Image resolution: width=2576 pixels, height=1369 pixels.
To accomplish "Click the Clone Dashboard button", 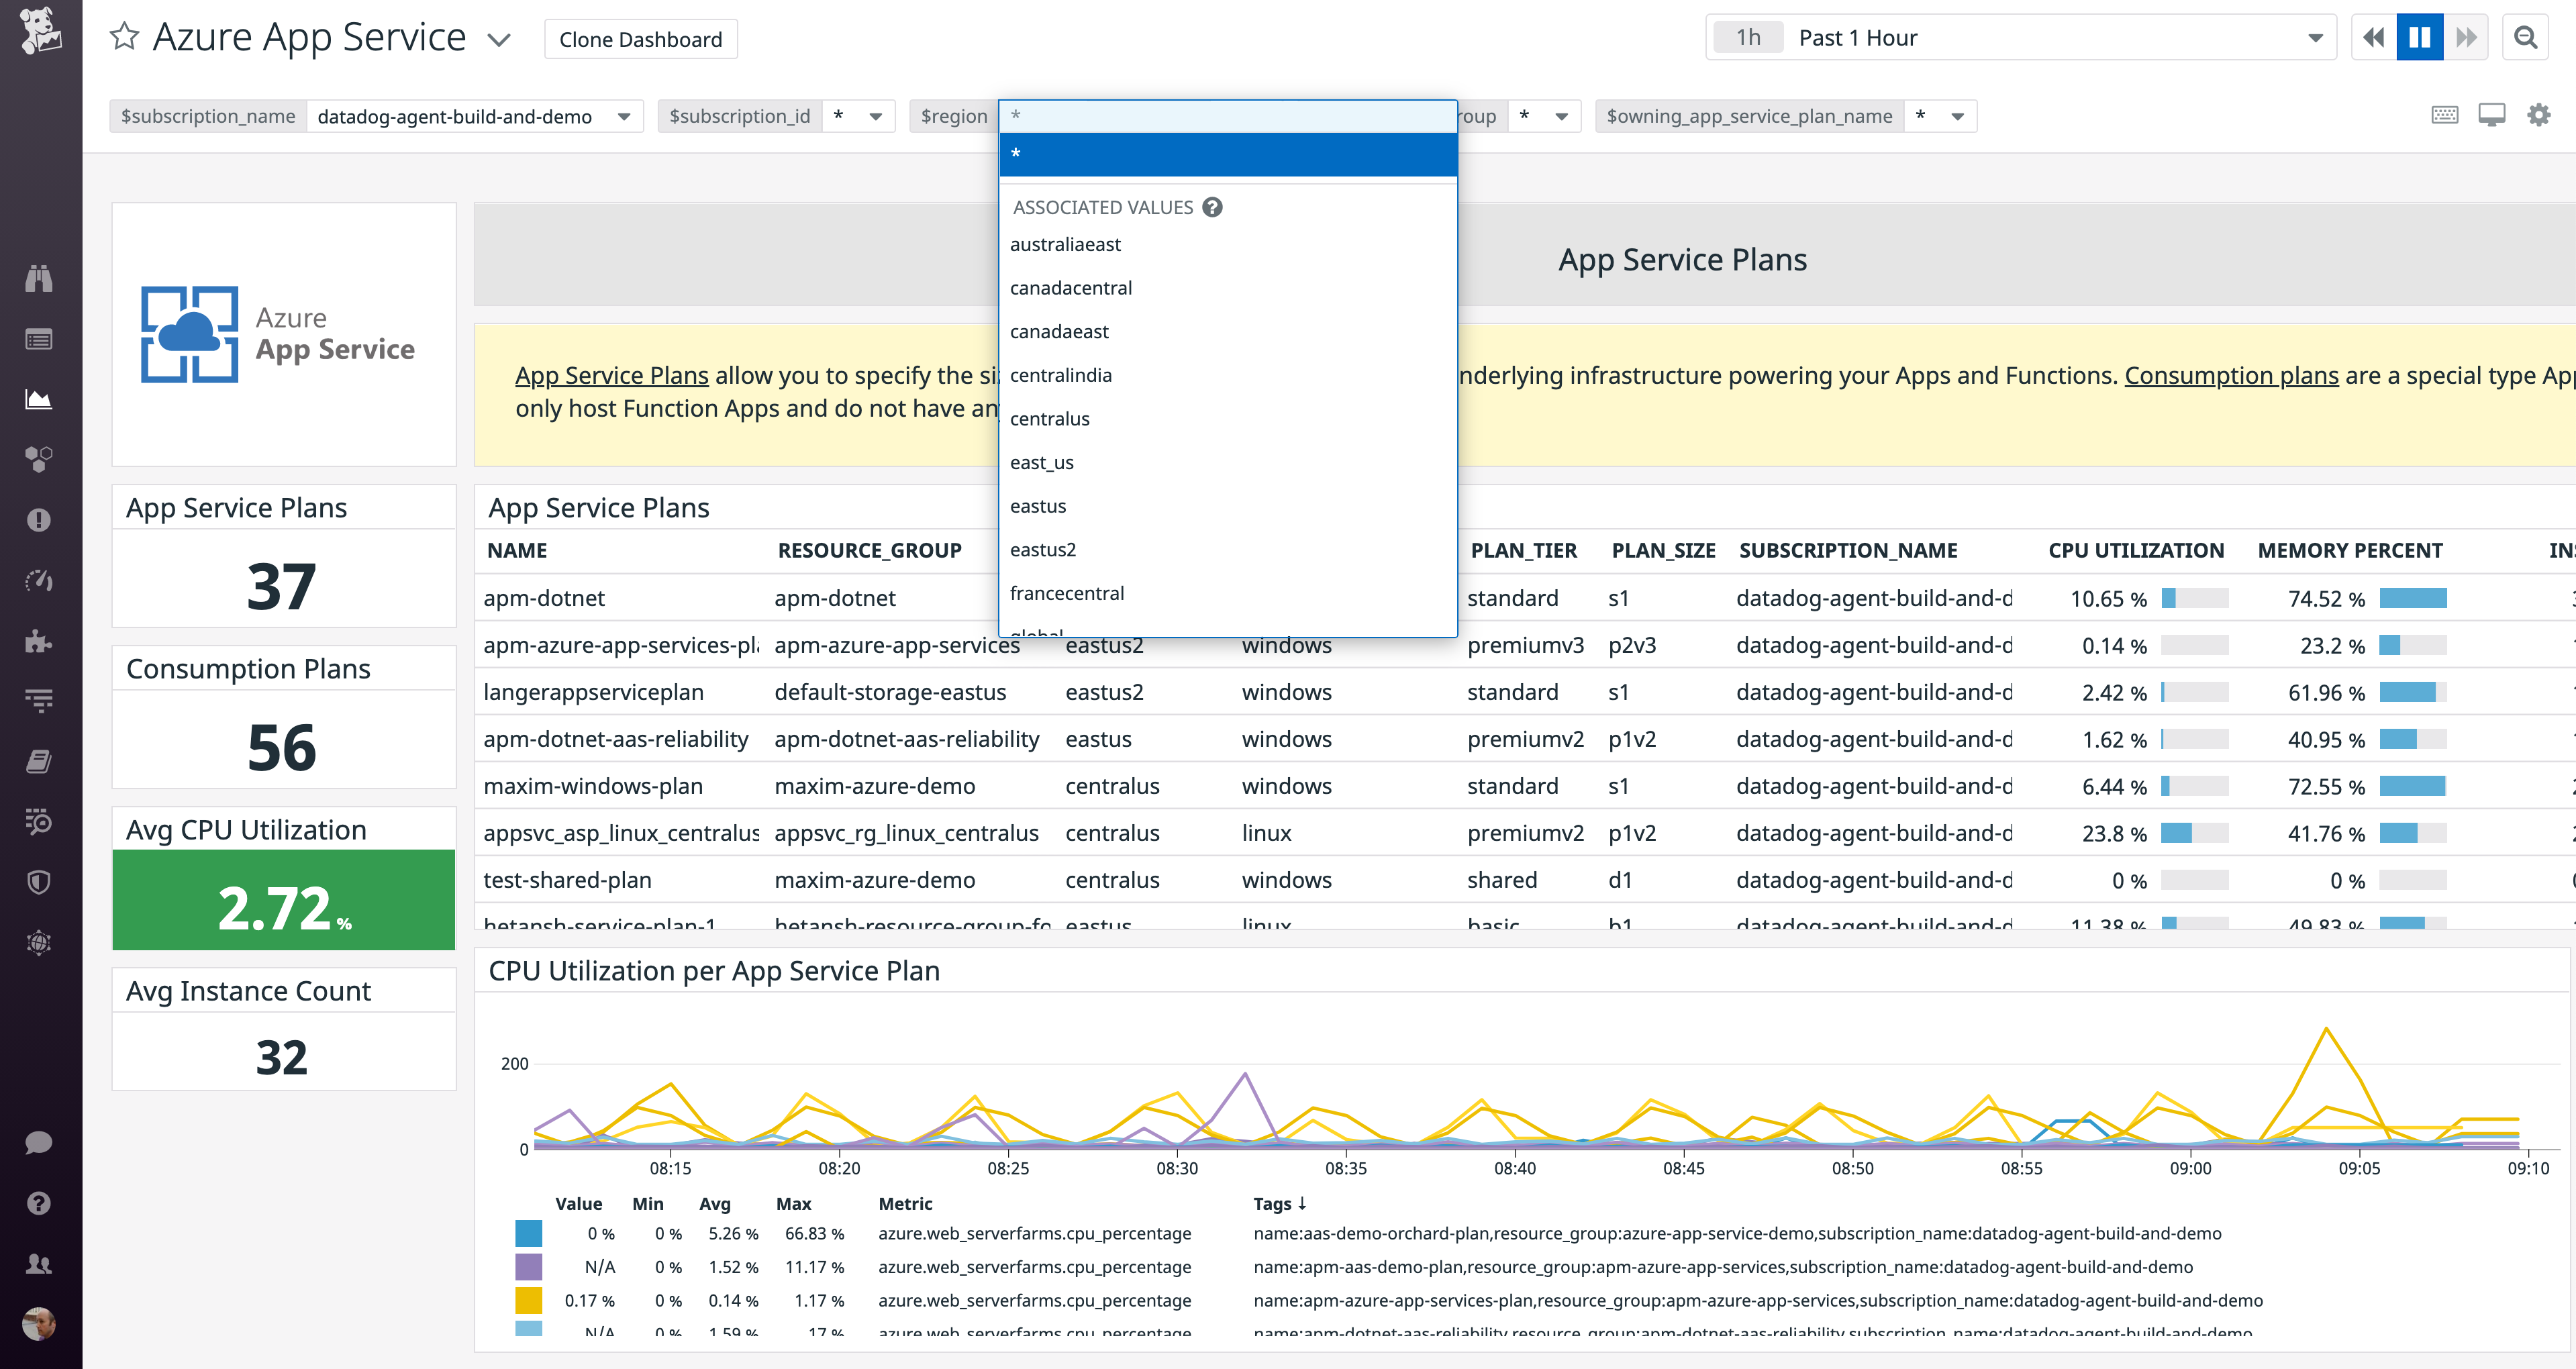I will click(641, 39).
